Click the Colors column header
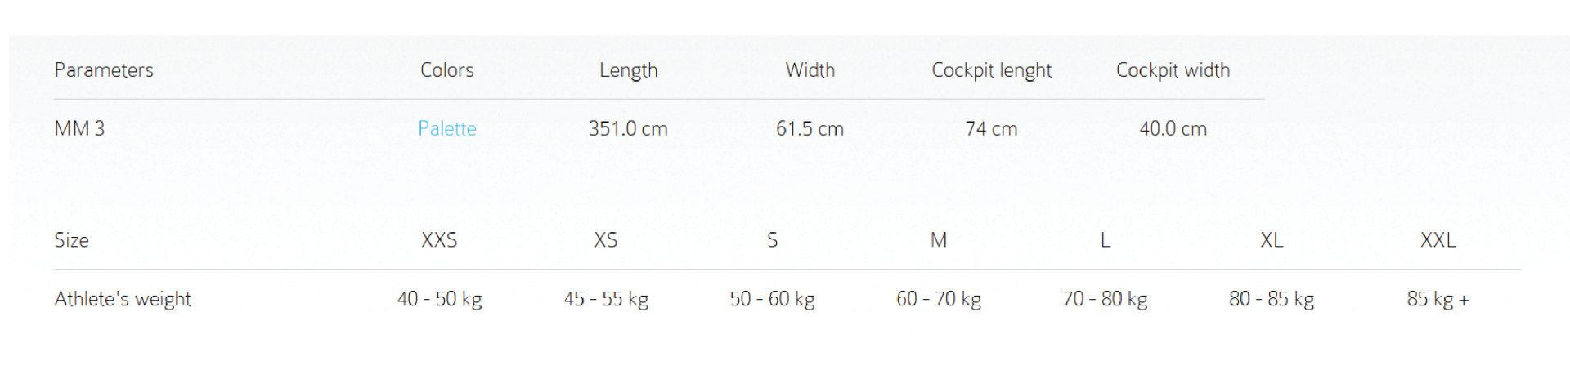Image resolution: width=1570 pixels, height=388 pixels. 446,70
